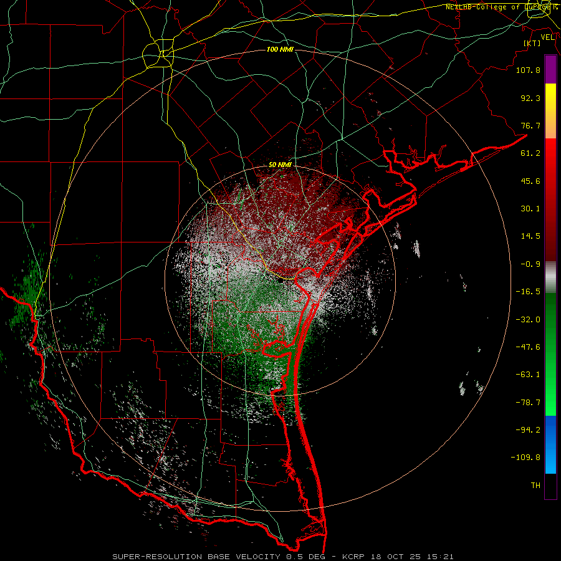Click the VEL legend title
This screenshot has width=561, height=561.
[x=548, y=37]
